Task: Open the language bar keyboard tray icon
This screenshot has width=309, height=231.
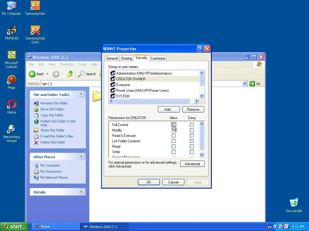Action: (270, 227)
